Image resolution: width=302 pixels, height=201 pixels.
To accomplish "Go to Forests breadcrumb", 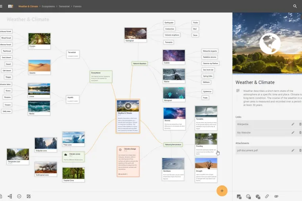I will pos(77,6).
